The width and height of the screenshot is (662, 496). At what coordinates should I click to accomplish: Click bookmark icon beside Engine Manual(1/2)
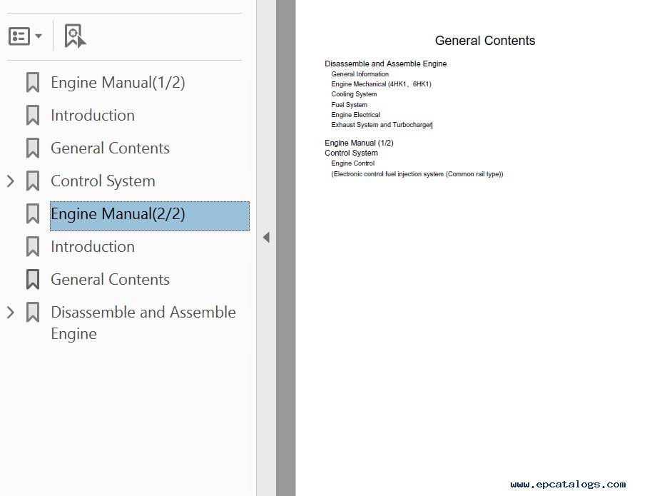[33, 82]
